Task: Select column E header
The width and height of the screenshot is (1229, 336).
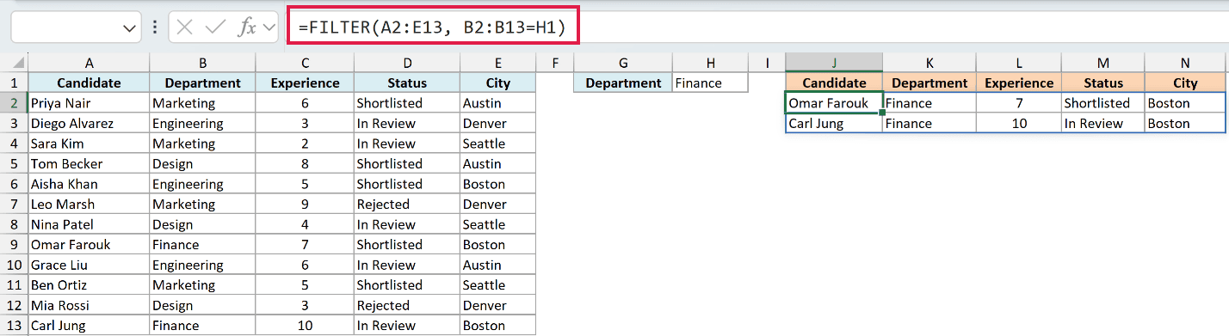Action: [497, 63]
